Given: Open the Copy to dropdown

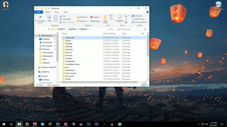Looking at the screenshot, I should (x=82, y=21).
